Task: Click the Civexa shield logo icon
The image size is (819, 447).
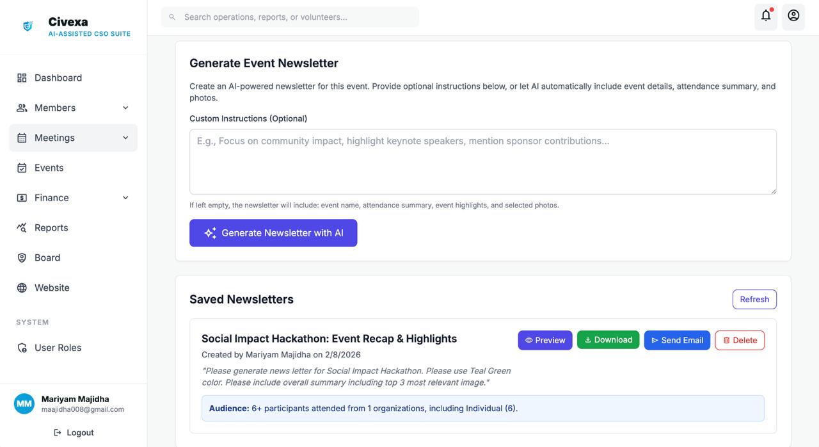Action: tap(28, 26)
